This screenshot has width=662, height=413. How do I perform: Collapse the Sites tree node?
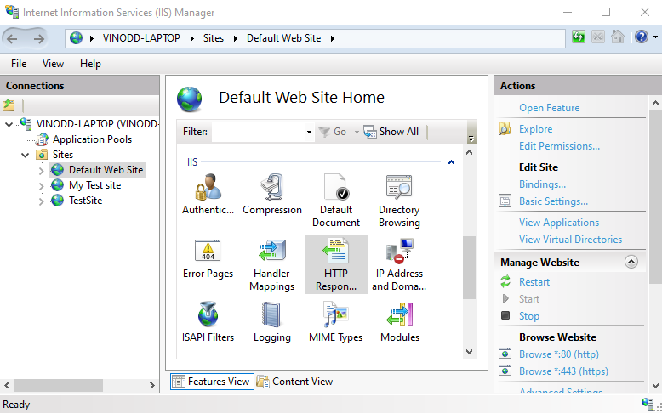point(26,155)
